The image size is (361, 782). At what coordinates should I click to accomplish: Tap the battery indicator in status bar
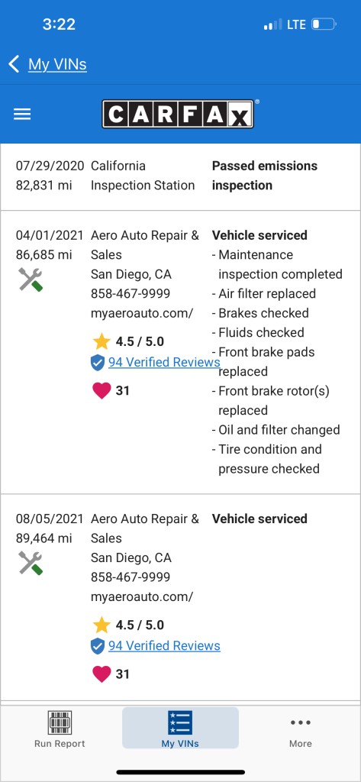point(324,24)
